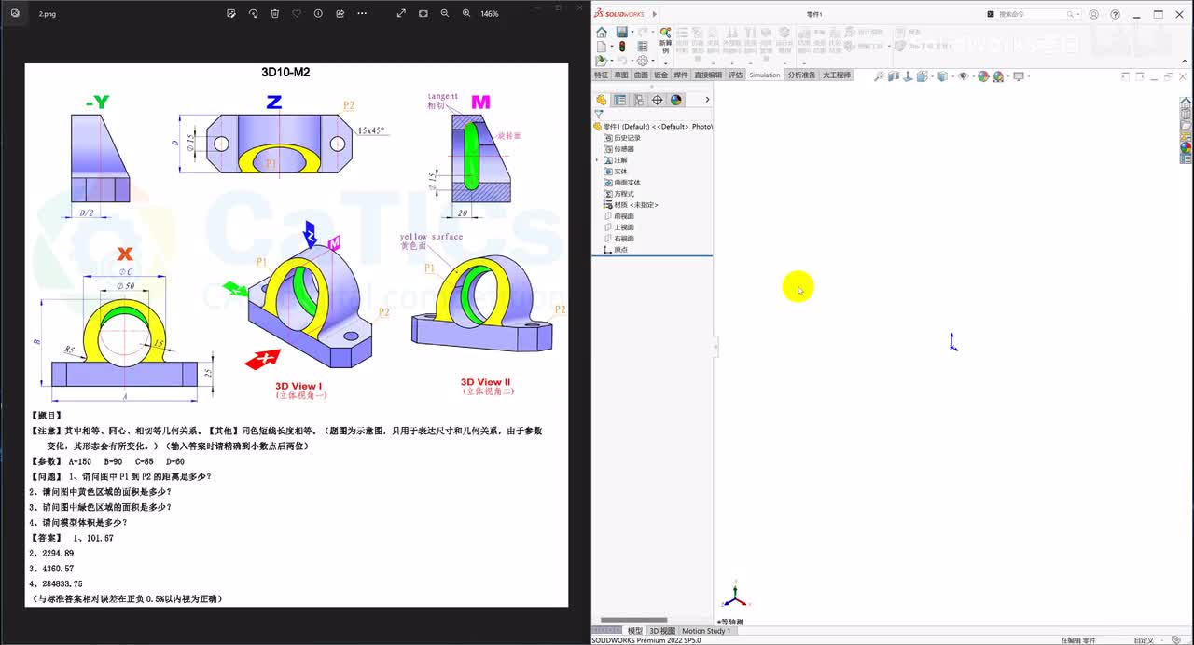Zoom in the image in Photos
The width and height of the screenshot is (1194, 645).
click(466, 13)
